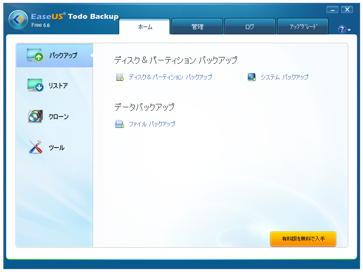Minimize the EaseUS Todo Backup window
Viewport: 363px width, 272px height.
coord(332,9)
